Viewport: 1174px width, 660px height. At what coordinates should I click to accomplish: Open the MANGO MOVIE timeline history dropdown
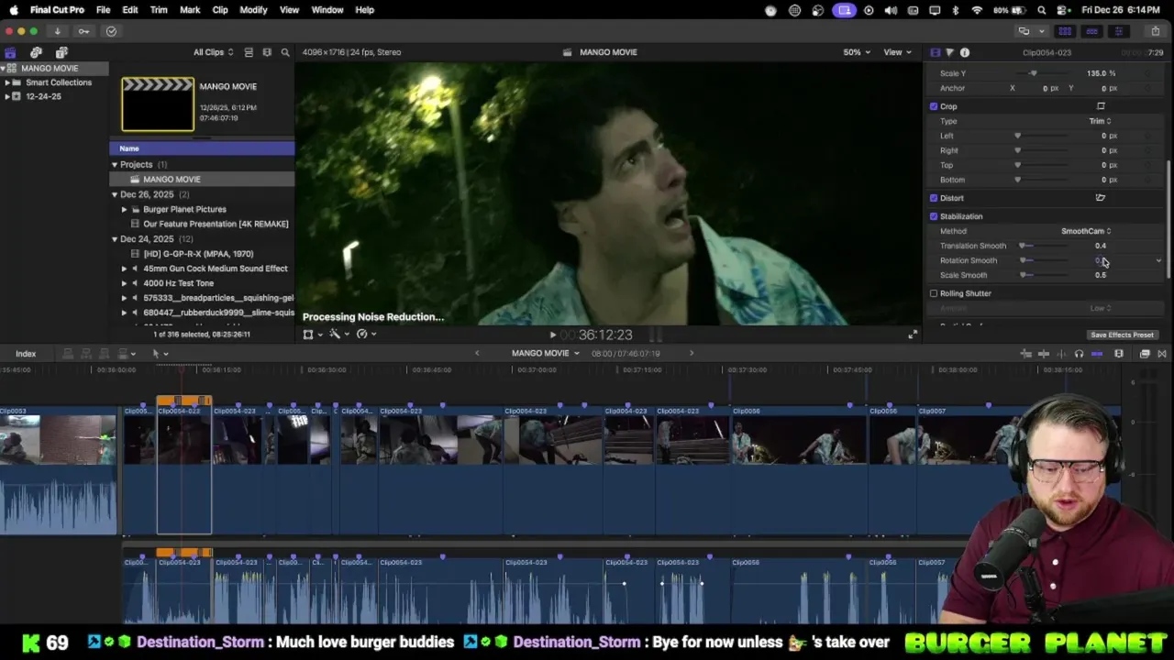tap(546, 354)
